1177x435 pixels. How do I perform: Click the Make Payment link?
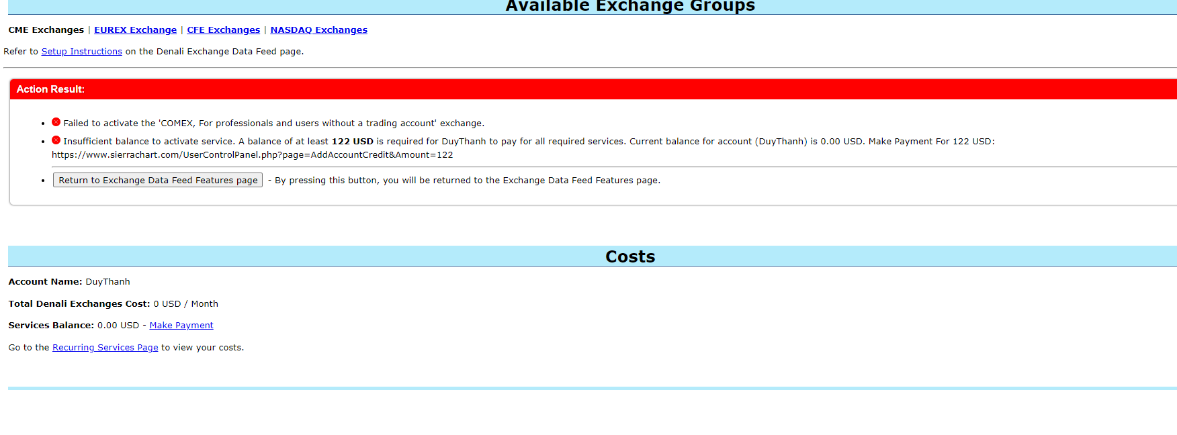pyautogui.click(x=181, y=326)
